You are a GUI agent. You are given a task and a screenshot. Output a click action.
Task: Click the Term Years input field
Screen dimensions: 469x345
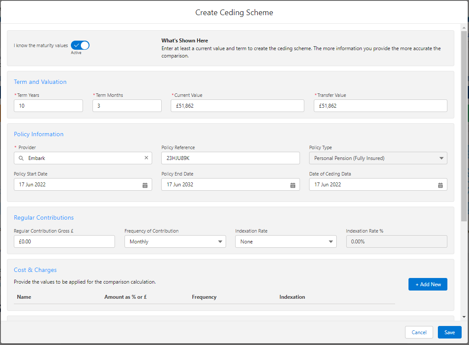[x=48, y=106]
